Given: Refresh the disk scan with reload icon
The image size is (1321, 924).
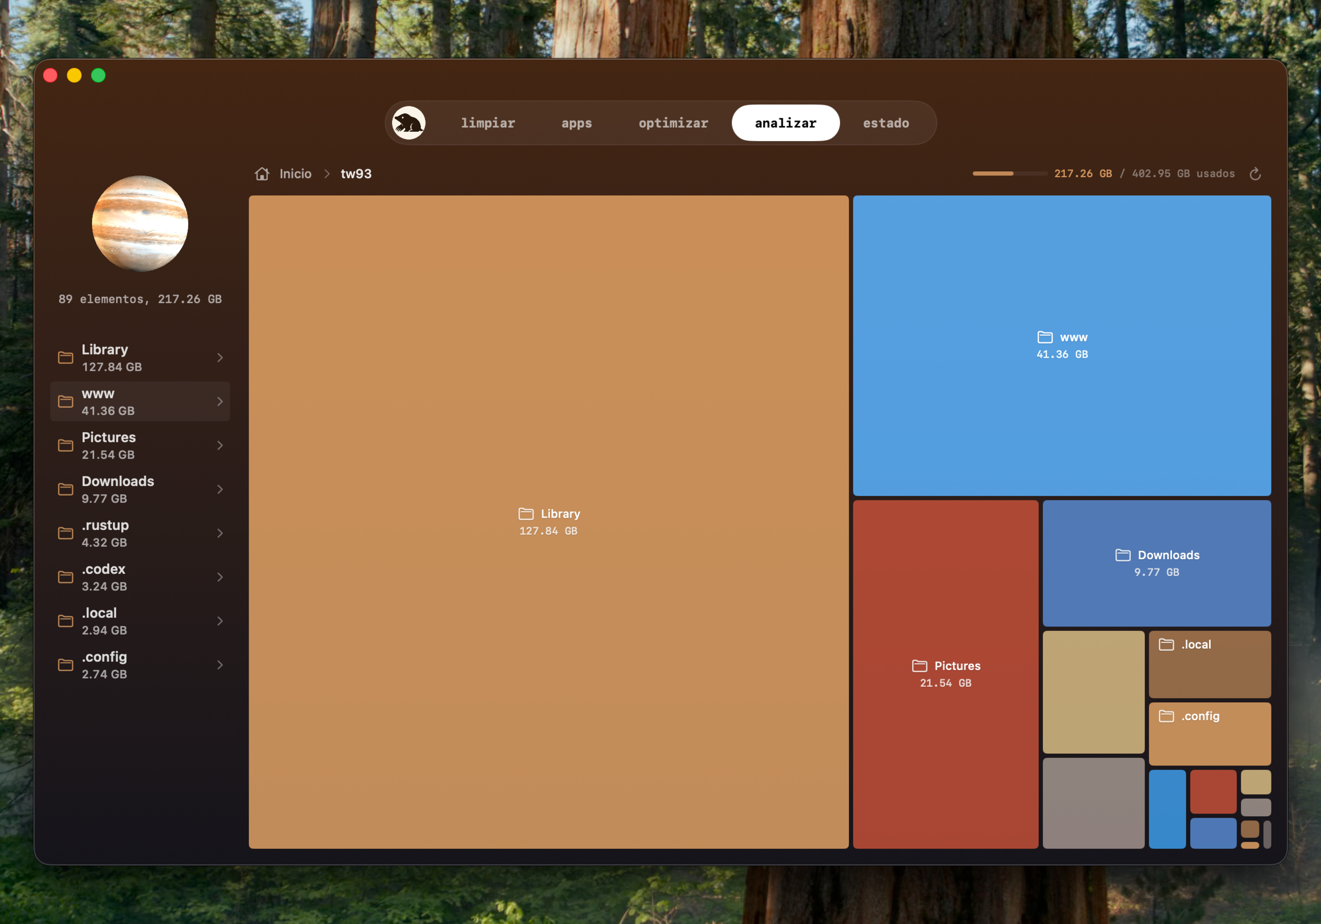Looking at the screenshot, I should tap(1255, 173).
